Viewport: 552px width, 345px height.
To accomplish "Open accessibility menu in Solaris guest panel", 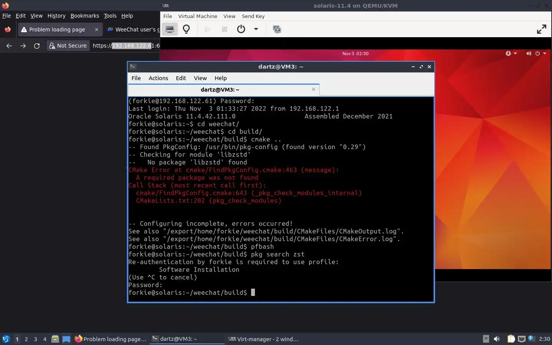I will click(x=511, y=53).
